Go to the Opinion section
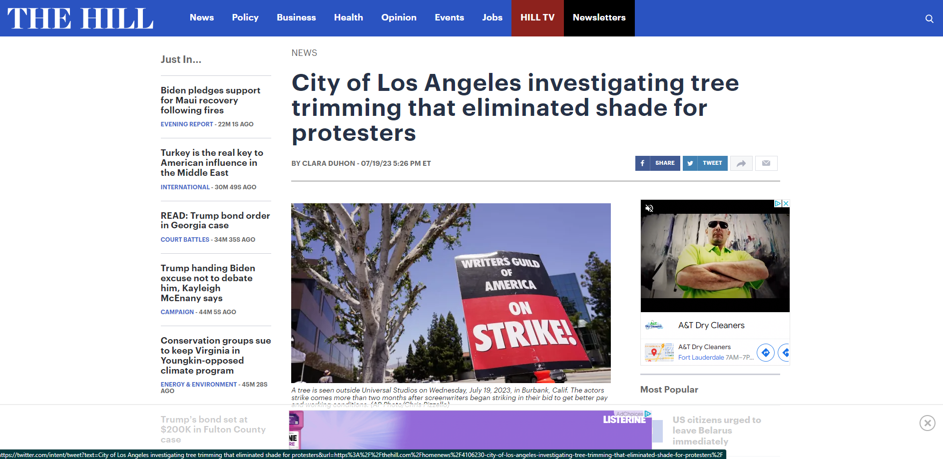The image size is (943, 459). (x=399, y=17)
